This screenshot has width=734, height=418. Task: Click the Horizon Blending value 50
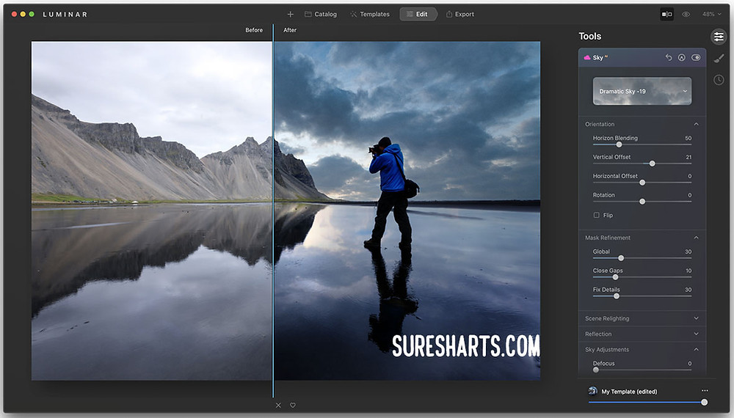click(x=688, y=139)
